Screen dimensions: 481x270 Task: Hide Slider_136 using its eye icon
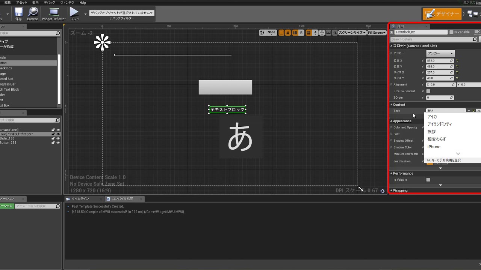click(58, 138)
